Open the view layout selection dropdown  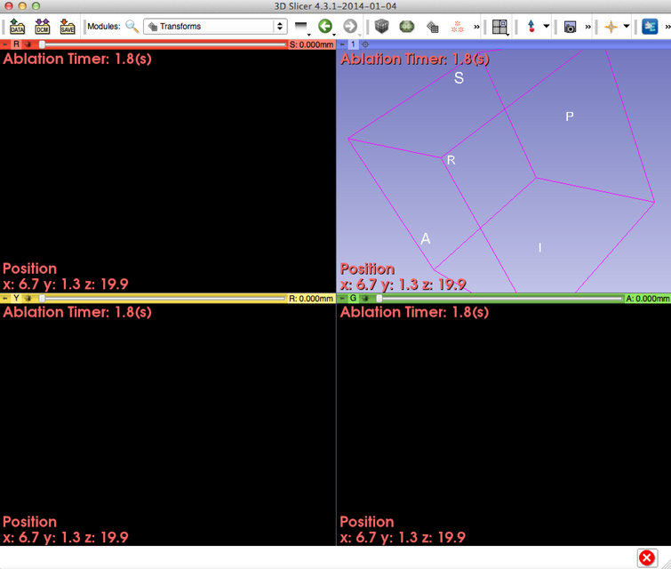(x=500, y=27)
